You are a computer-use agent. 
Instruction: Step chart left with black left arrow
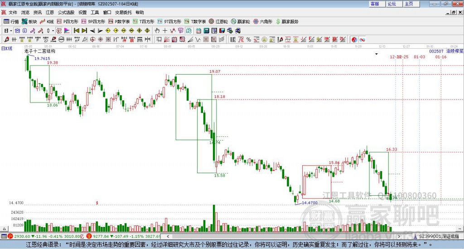pos(92,31)
